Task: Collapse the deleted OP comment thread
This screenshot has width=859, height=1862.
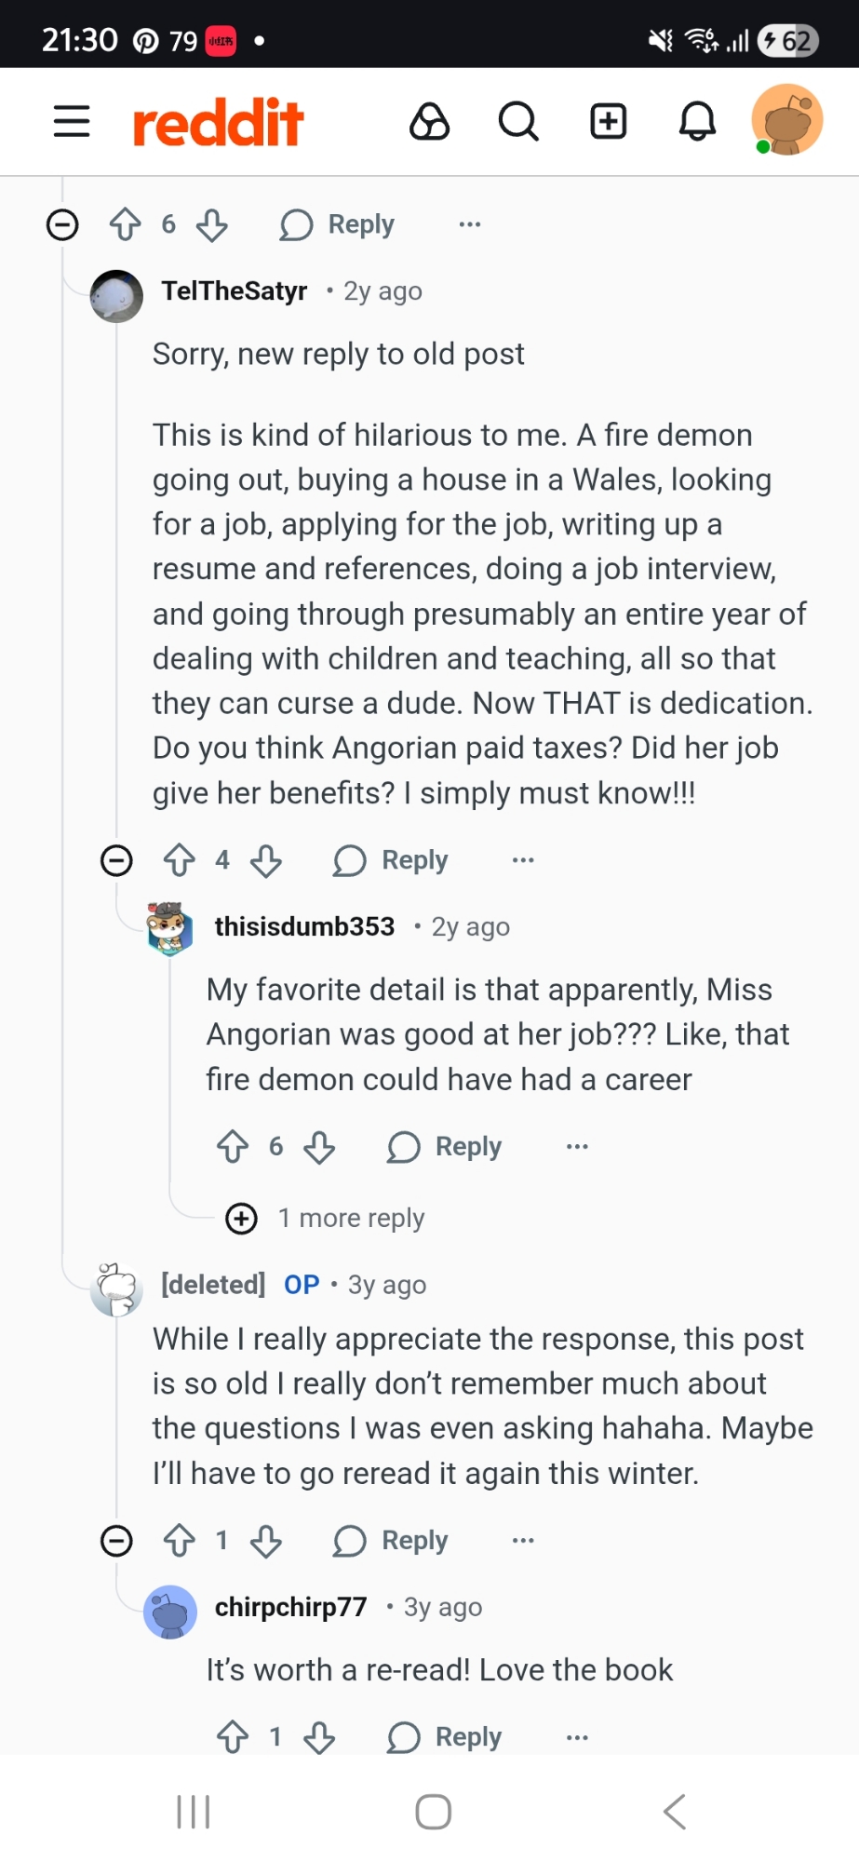Action: [x=116, y=1541]
